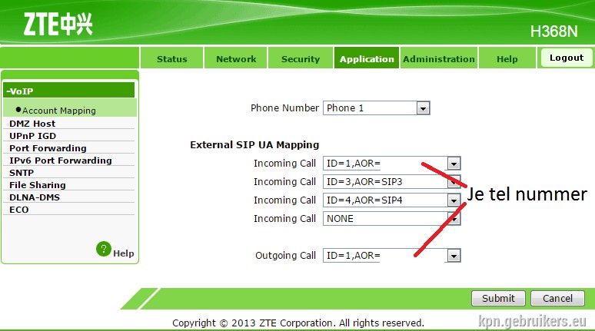Click the sidebar Help text link
The width and height of the screenshot is (595, 331).
point(123,253)
